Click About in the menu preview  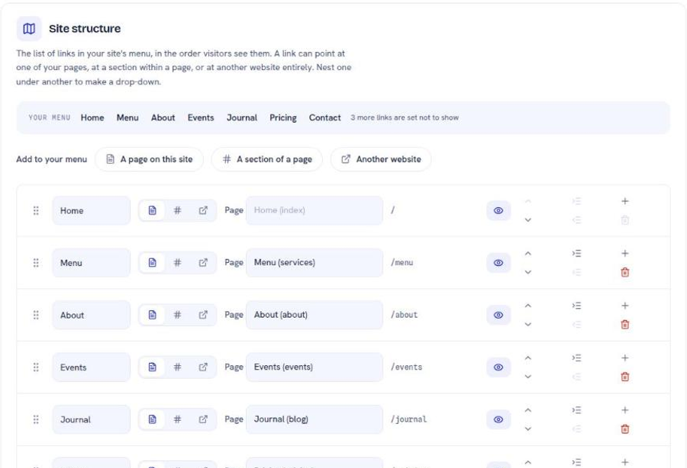coord(163,117)
